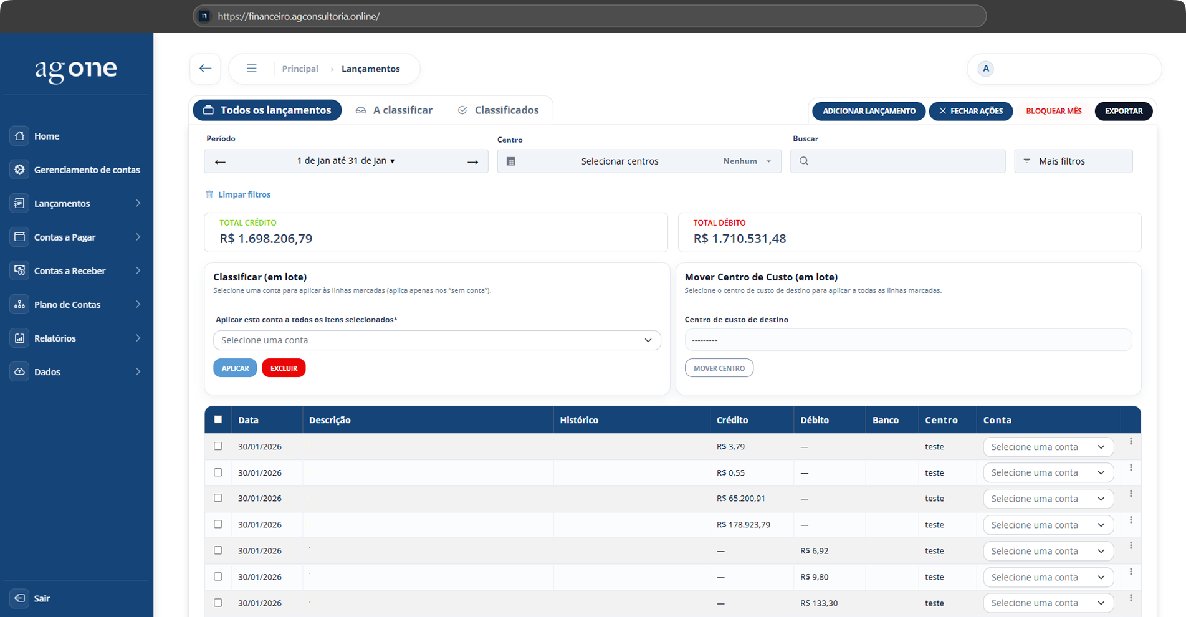Select the row with R$ 133,30 debit
This screenshot has width=1186, height=617.
coord(218,603)
